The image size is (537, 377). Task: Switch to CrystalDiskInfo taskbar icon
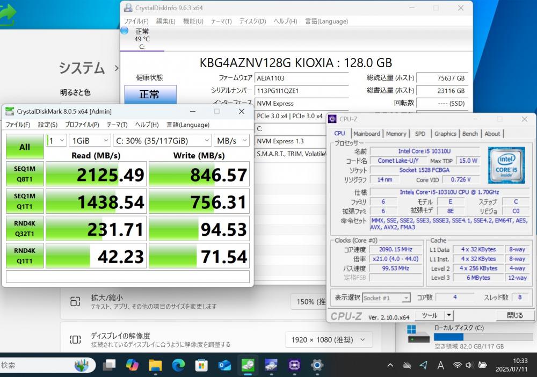271,365
